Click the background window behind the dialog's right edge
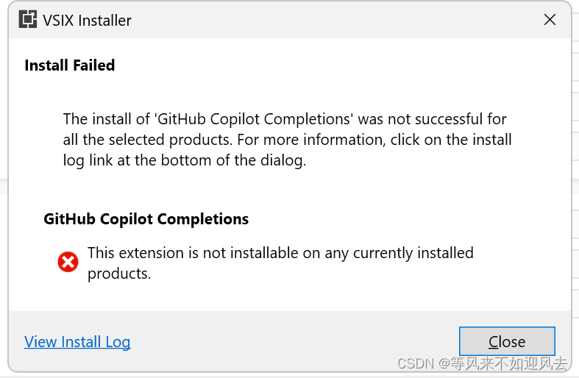The height and width of the screenshot is (378, 579). 575,185
